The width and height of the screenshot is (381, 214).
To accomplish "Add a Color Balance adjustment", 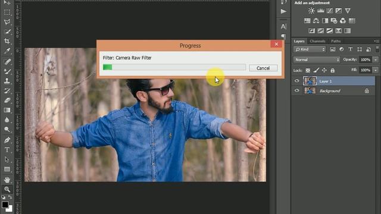I will pyautogui.click(x=316, y=21).
